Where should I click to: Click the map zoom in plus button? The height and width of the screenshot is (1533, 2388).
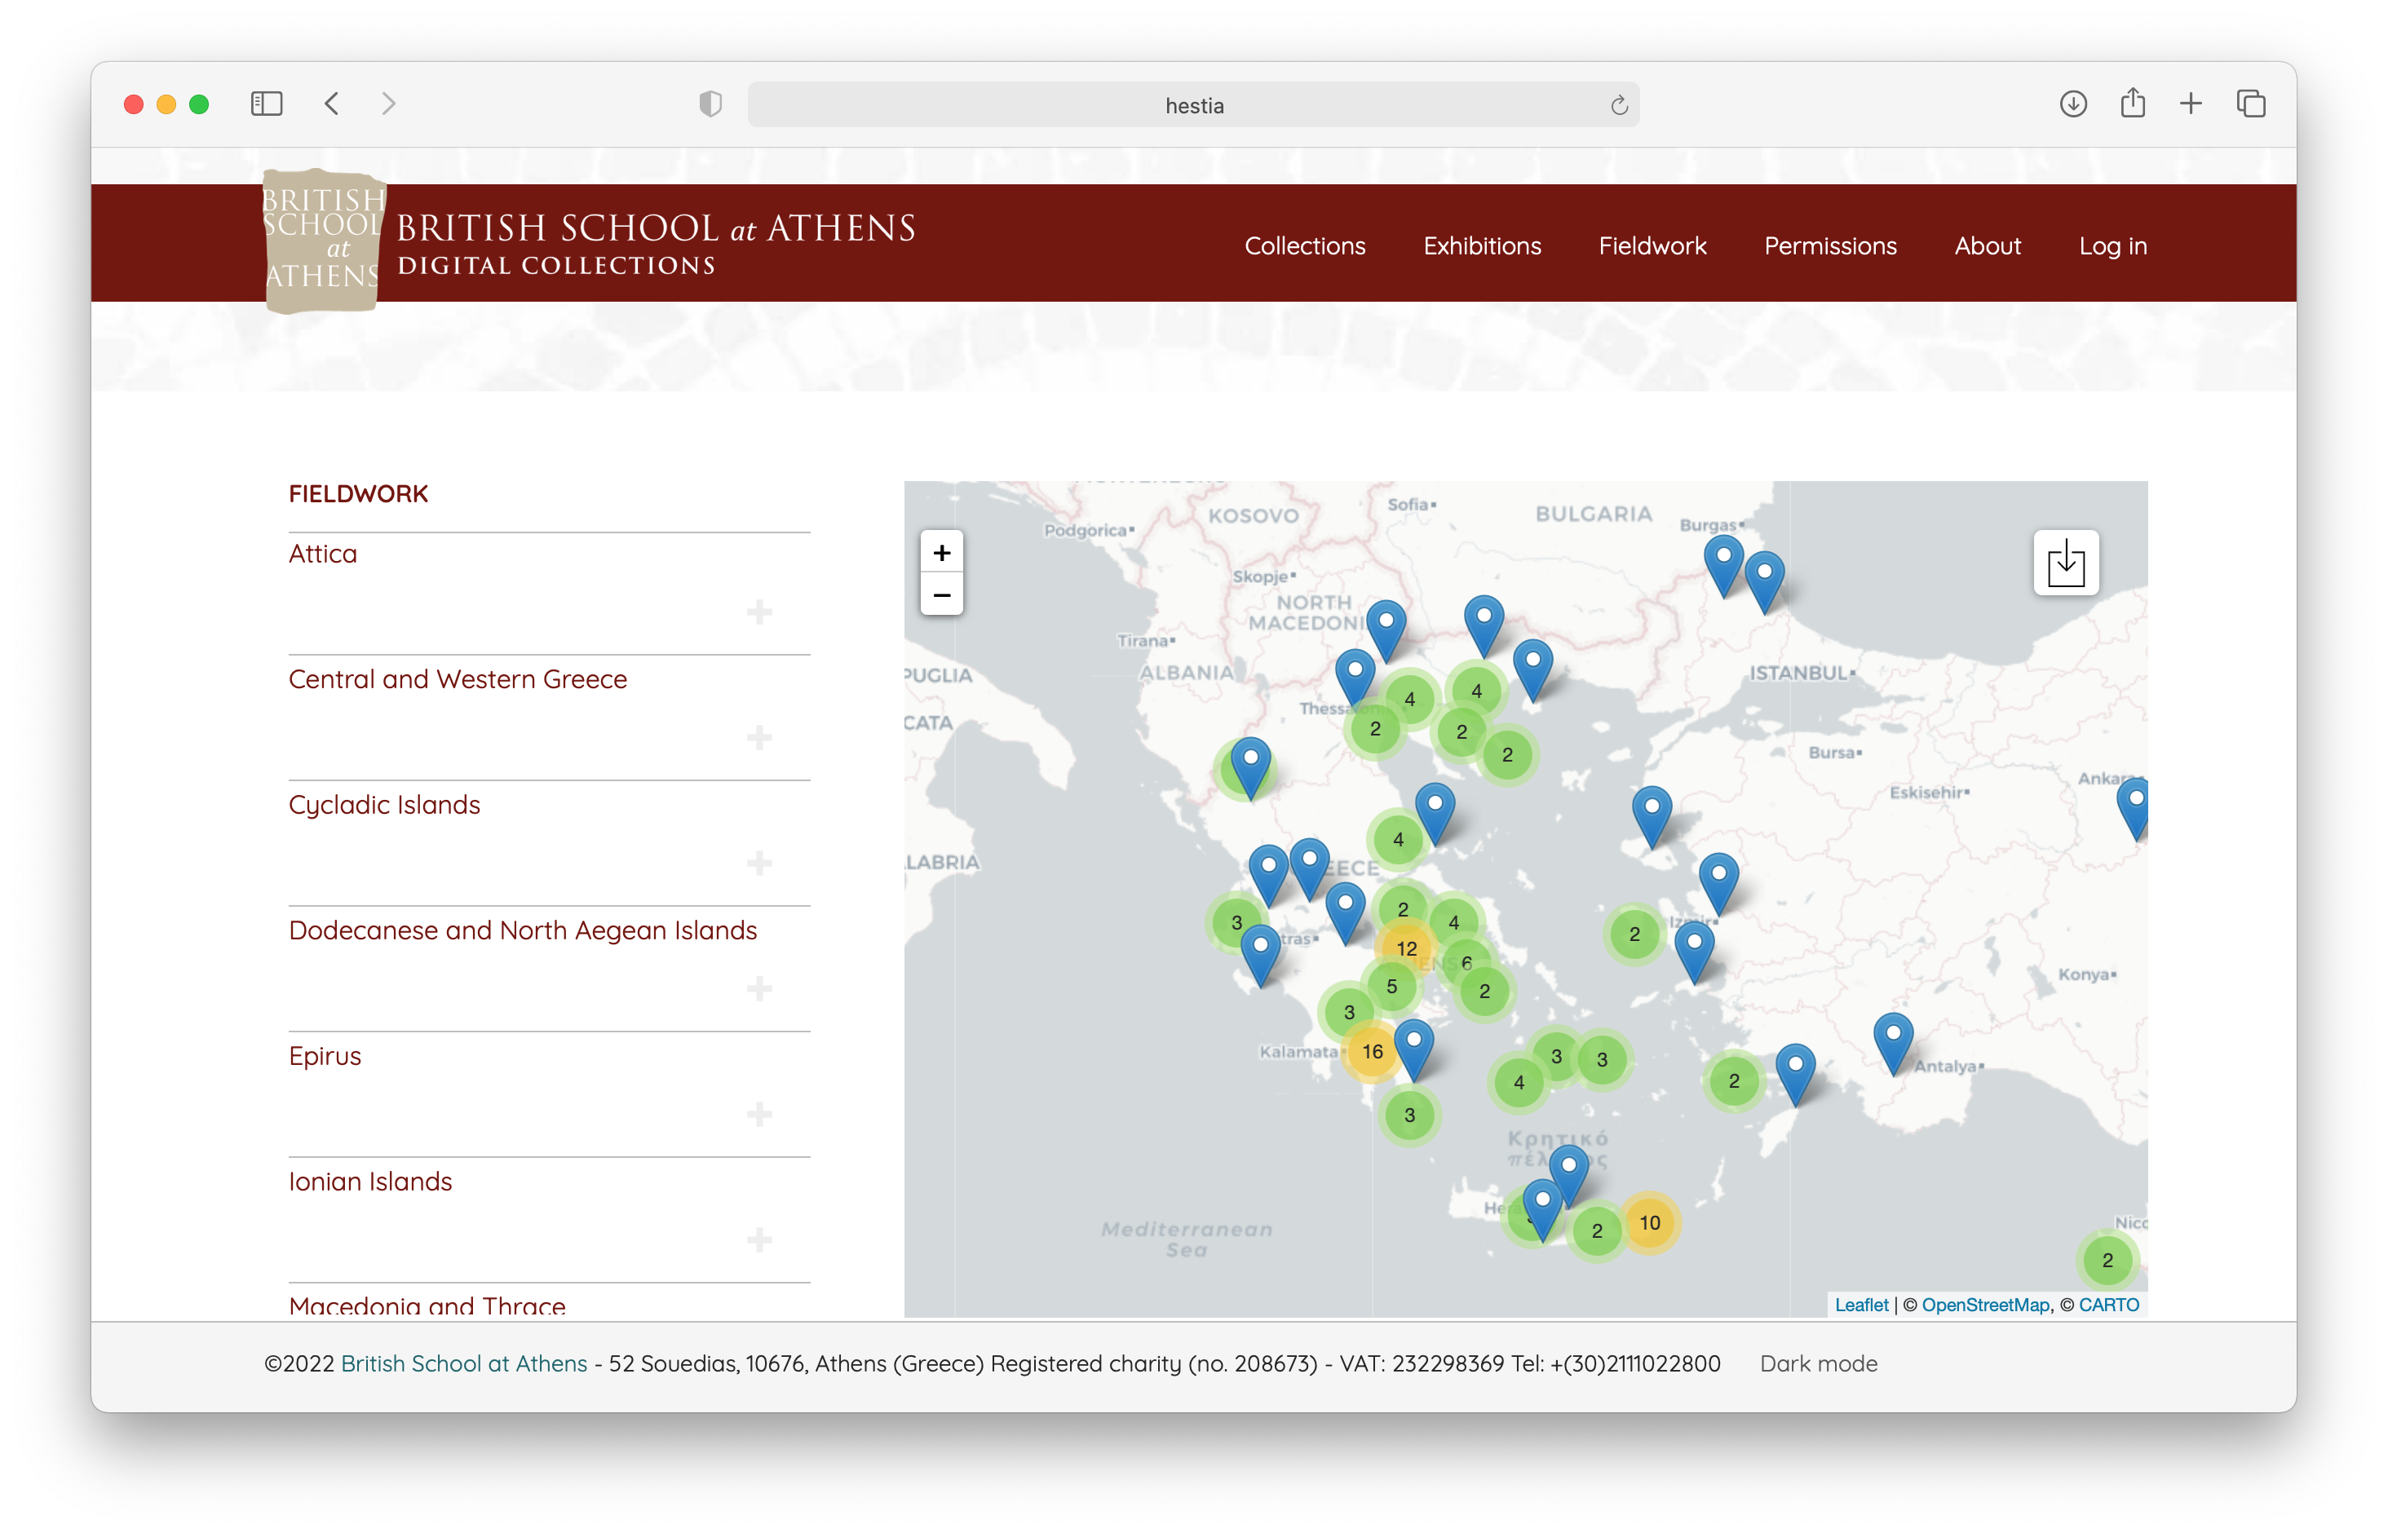pyautogui.click(x=940, y=553)
